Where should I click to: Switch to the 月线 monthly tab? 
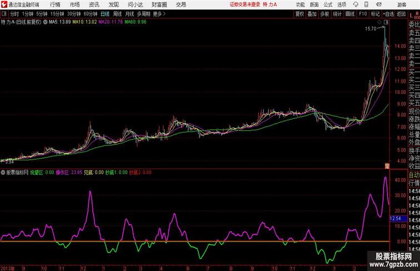pyautogui.click(x=129, y=14)
